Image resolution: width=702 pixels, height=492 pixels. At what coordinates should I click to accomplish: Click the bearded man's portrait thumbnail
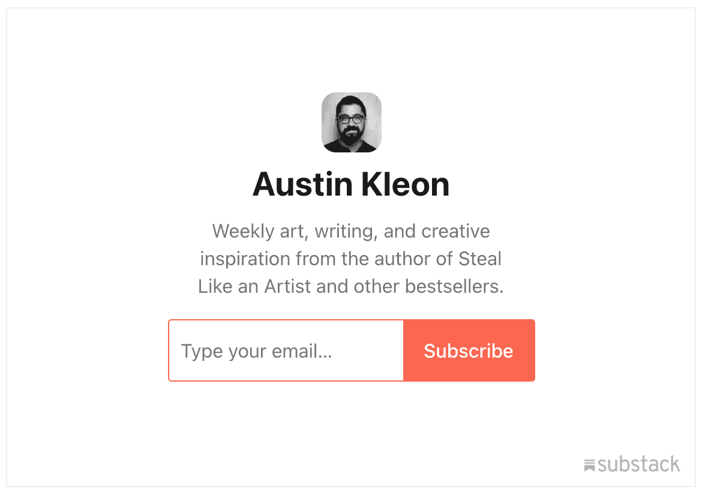pyautogui.click(x=351, y=122)
